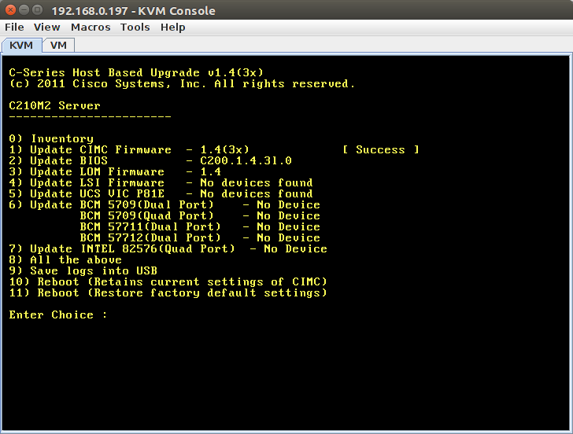
Task: Click the 'Update LOM Firmware' line
Action: pyautogui.click(x=115, y=171)
